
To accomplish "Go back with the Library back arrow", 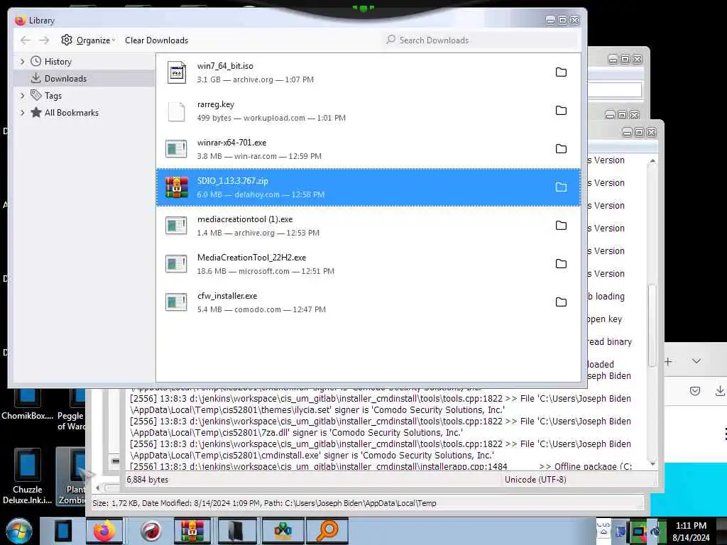I will click(26, 40).
